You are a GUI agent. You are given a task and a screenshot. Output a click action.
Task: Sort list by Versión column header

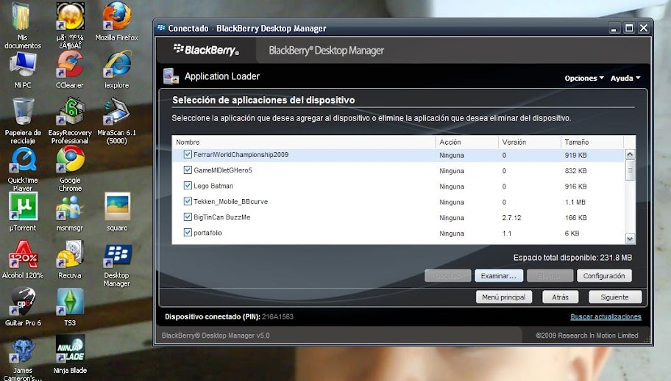[x=529, y=142]
